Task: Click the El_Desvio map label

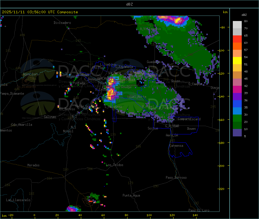Action: (67, 109)
